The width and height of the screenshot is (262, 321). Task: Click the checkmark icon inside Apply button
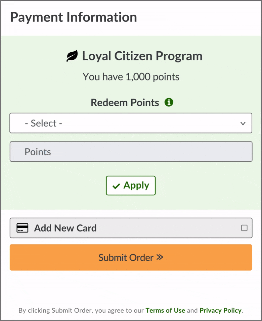tap(116, 185)
